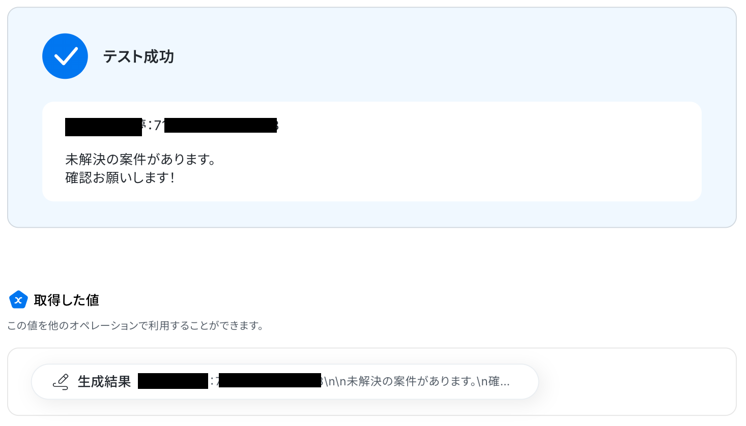This screenshot has width=746, height=426.
Task: Click the line 未解決の案件があります。 in result box
Action: pyautogui.click(x=141, y=160)
